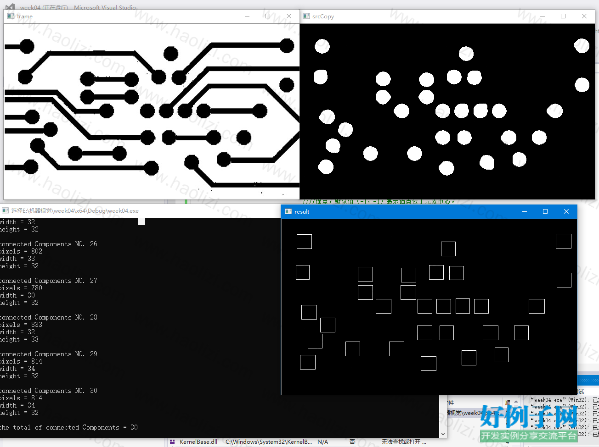Click the '无法查找或打开' symbol status cell
Image resolution: width=599 pixels, height=447 pixels.
coord(404,442)
